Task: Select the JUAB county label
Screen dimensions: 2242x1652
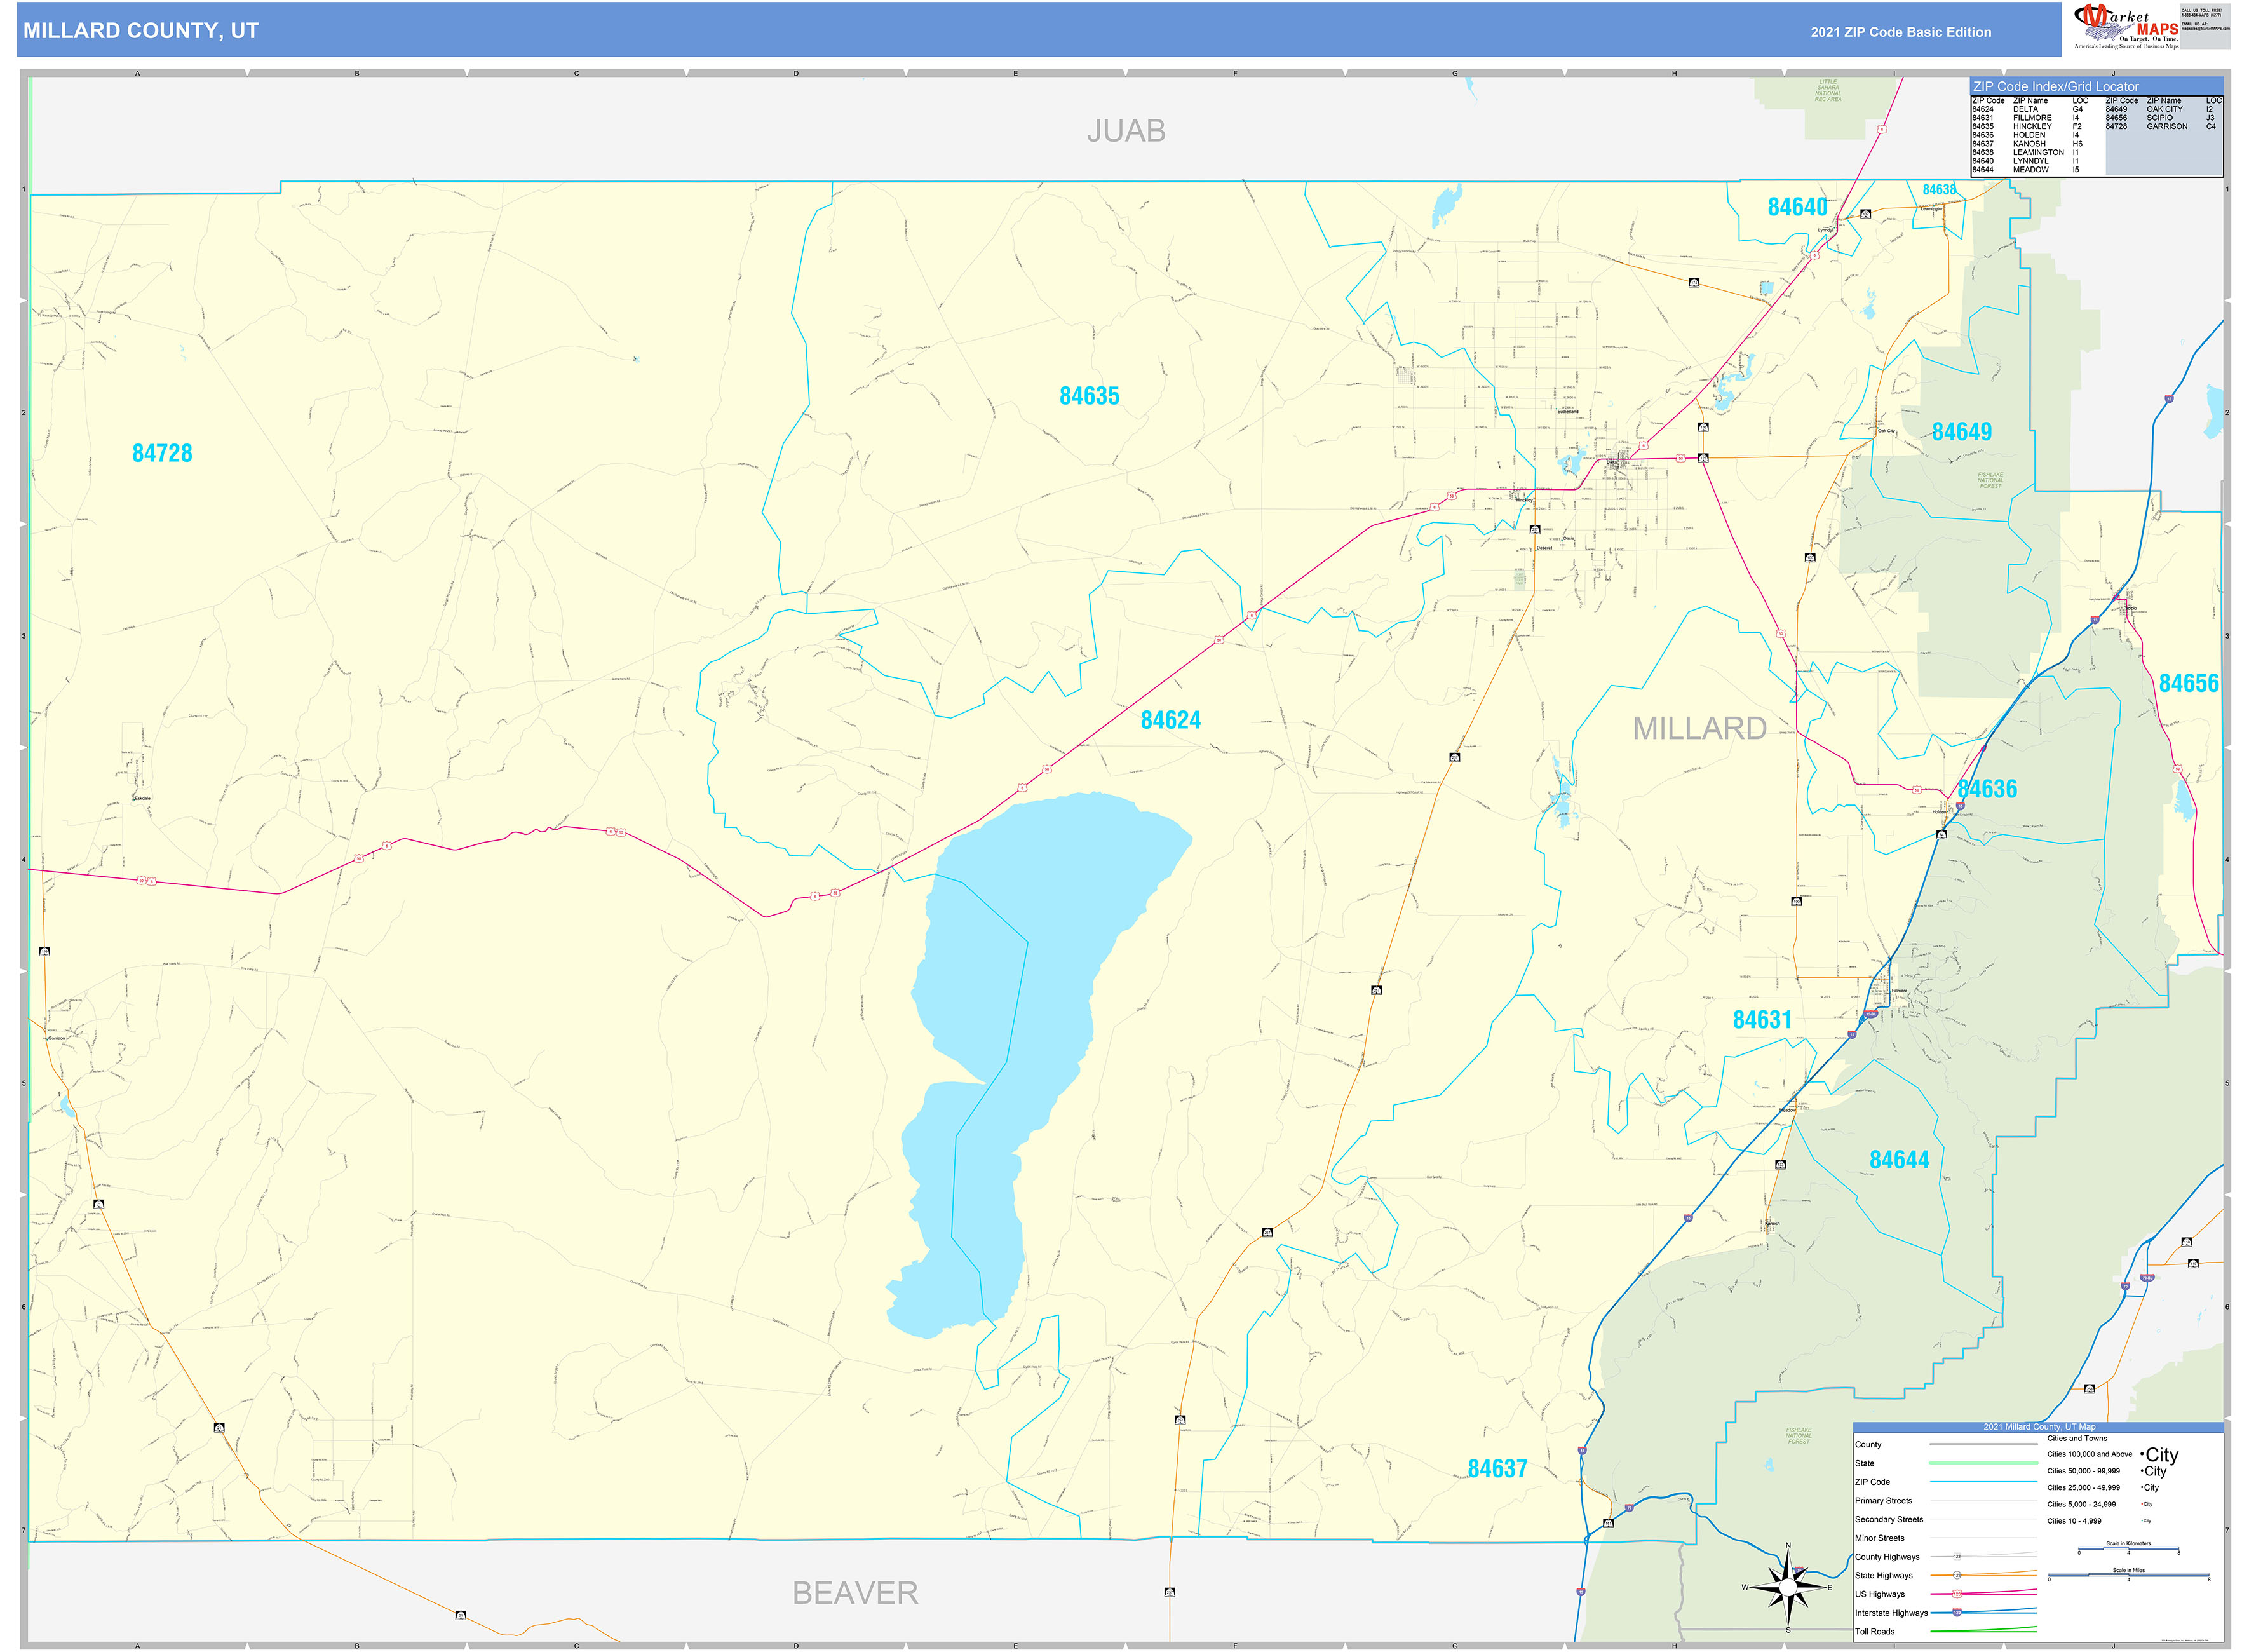Action: [x=1126, y=131]
